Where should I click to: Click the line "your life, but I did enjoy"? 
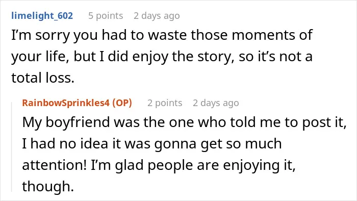tap(162, 57)
